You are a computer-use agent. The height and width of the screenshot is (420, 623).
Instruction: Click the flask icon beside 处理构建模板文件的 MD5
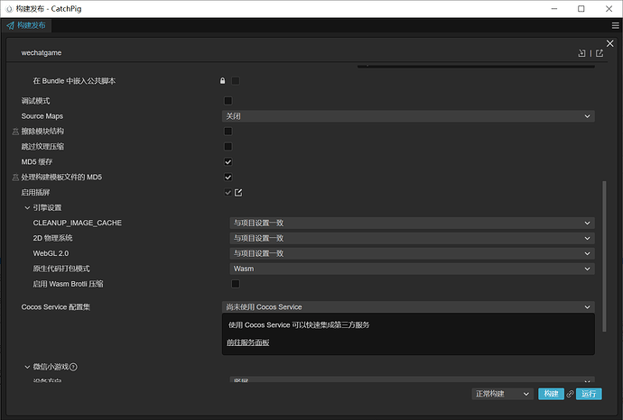[x=15, y=178]
